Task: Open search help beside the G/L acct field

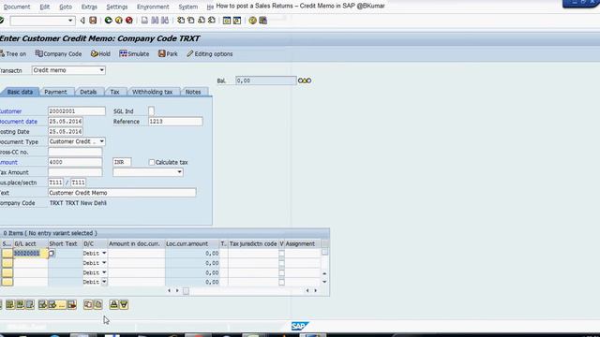Action: pos(52,253)
